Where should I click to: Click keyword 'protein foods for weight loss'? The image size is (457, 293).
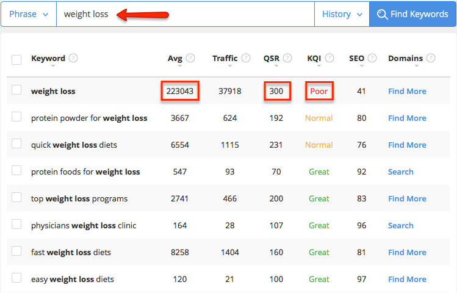tap(85, 172)
